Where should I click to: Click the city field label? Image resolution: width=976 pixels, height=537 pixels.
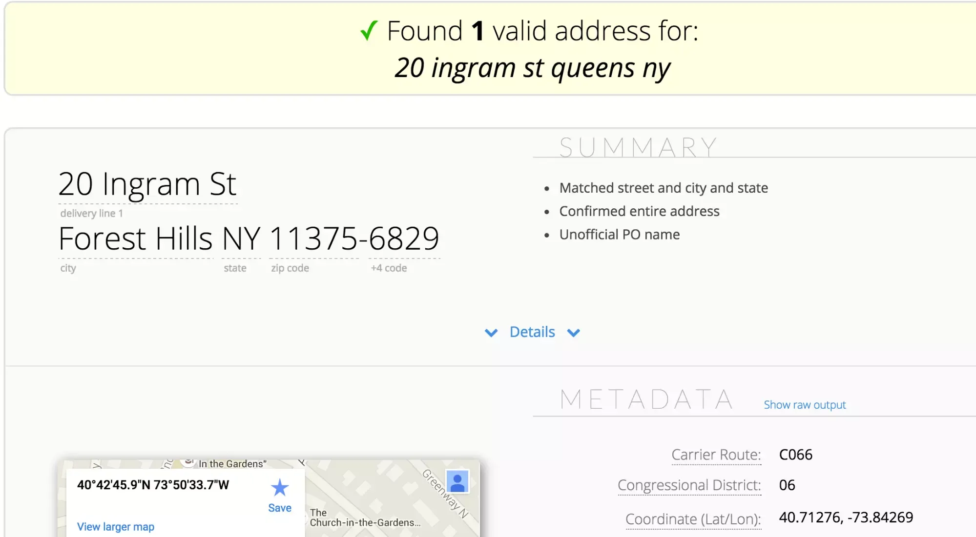tap(68, 268)
